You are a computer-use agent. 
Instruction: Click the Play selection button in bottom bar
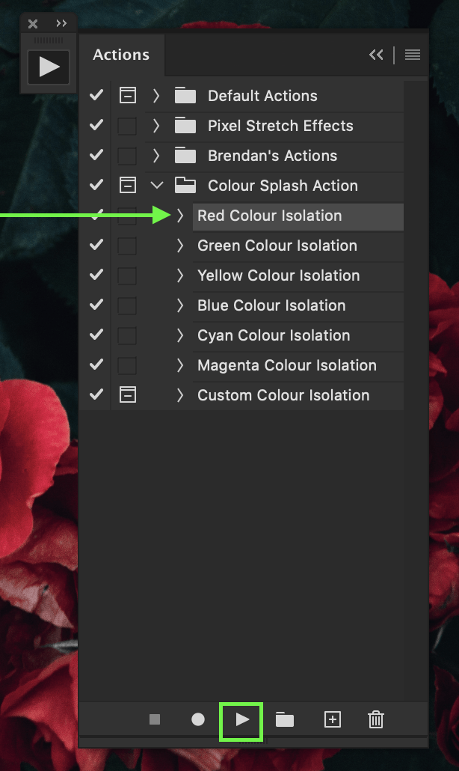pos(242,720)
